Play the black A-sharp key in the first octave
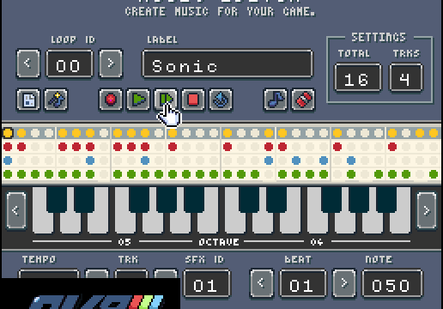443x309 pixels. coord(194,200)
